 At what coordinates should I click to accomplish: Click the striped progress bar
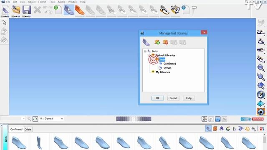pos(133,119)
